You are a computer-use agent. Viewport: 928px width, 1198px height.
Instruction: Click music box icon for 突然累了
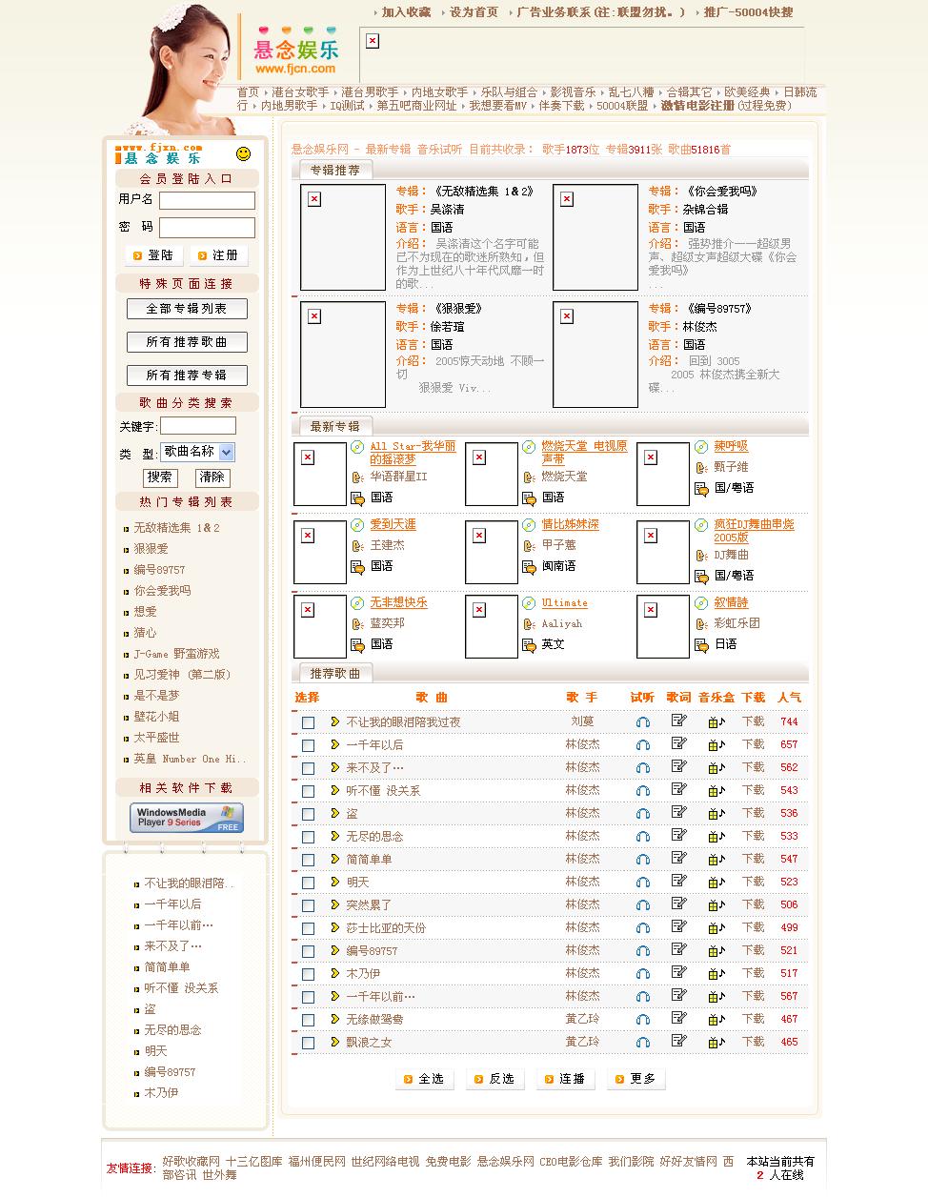pyautogui.click(x=716, y=905)
